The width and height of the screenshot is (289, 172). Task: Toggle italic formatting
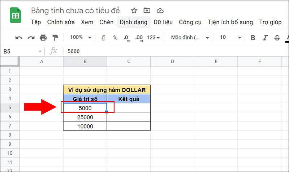[265, 38]
